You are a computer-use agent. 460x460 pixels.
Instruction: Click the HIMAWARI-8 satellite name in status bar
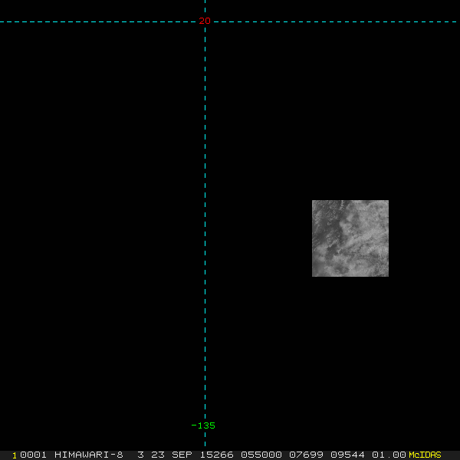(x=89, y=455)
